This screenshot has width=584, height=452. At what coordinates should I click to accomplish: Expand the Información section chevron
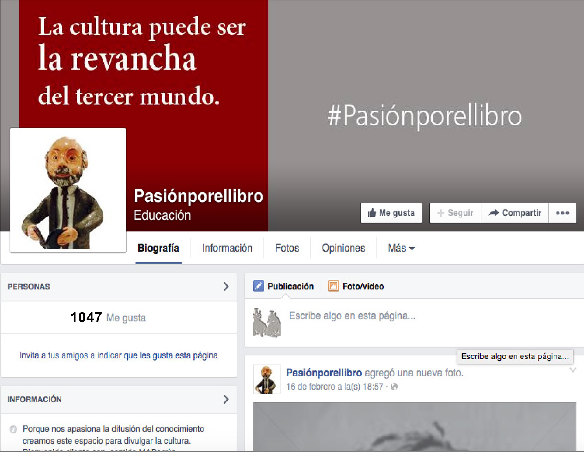[226, 399]
